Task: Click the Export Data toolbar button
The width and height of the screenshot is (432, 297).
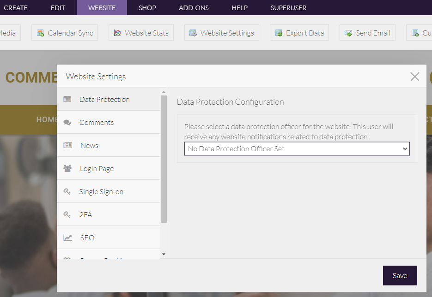Action: coord(299,33)
